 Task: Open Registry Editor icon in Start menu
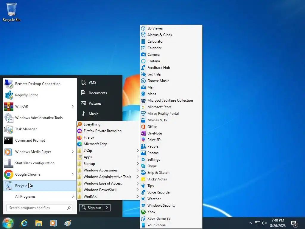pos(9,95)
